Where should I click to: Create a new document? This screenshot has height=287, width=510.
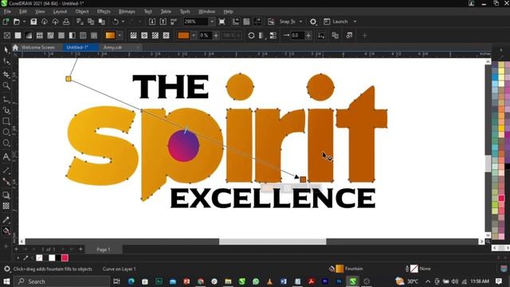pyautogui.click(x=6, y=22)
